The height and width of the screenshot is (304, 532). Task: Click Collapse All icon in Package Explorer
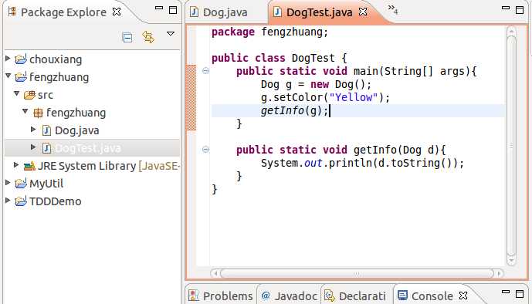(x=127, y=37)
